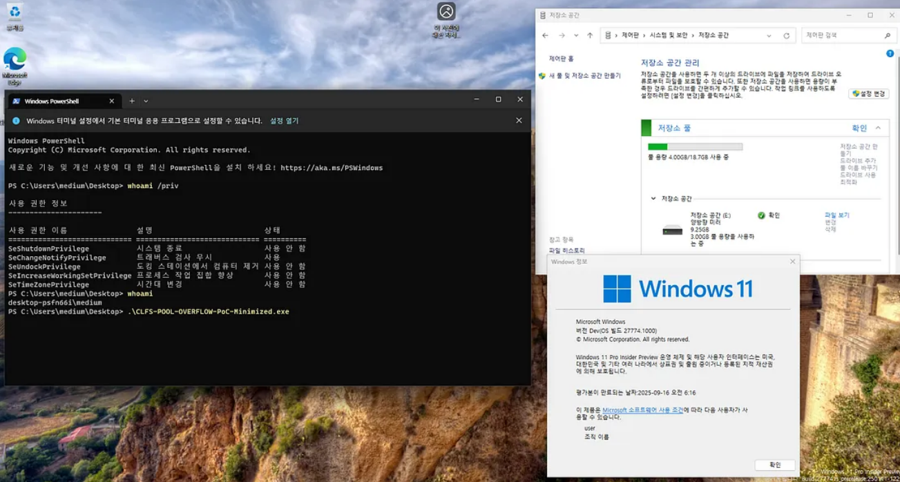Click the CLFS-POOL-OVERFLOW-PoC-Minimized.exe command text
The width and height of the screenshot is (900, 482).
pyautogui.click(x=209, y=311)
